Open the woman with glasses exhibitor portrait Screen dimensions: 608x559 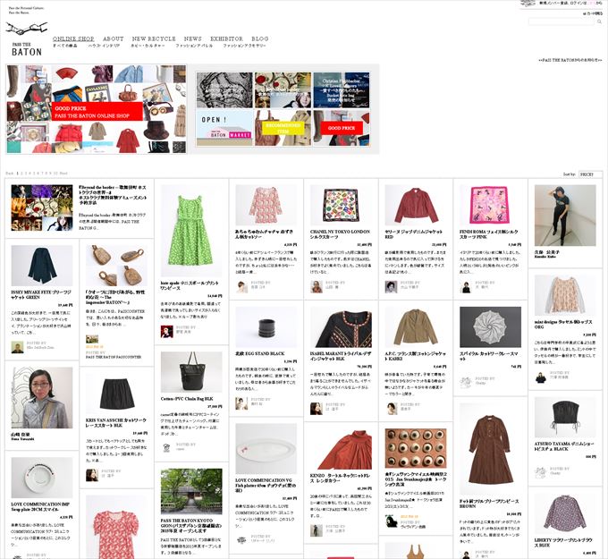pos(41,398)
